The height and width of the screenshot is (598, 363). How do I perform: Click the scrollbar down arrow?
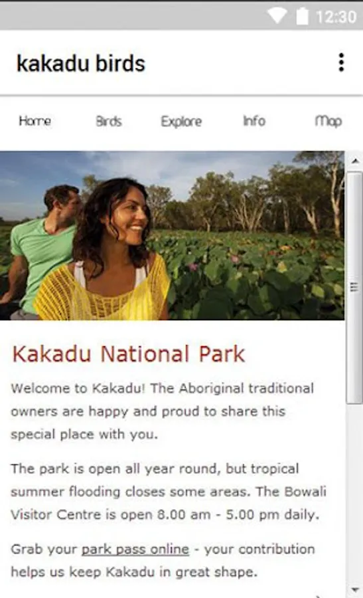tap(354, 589)
